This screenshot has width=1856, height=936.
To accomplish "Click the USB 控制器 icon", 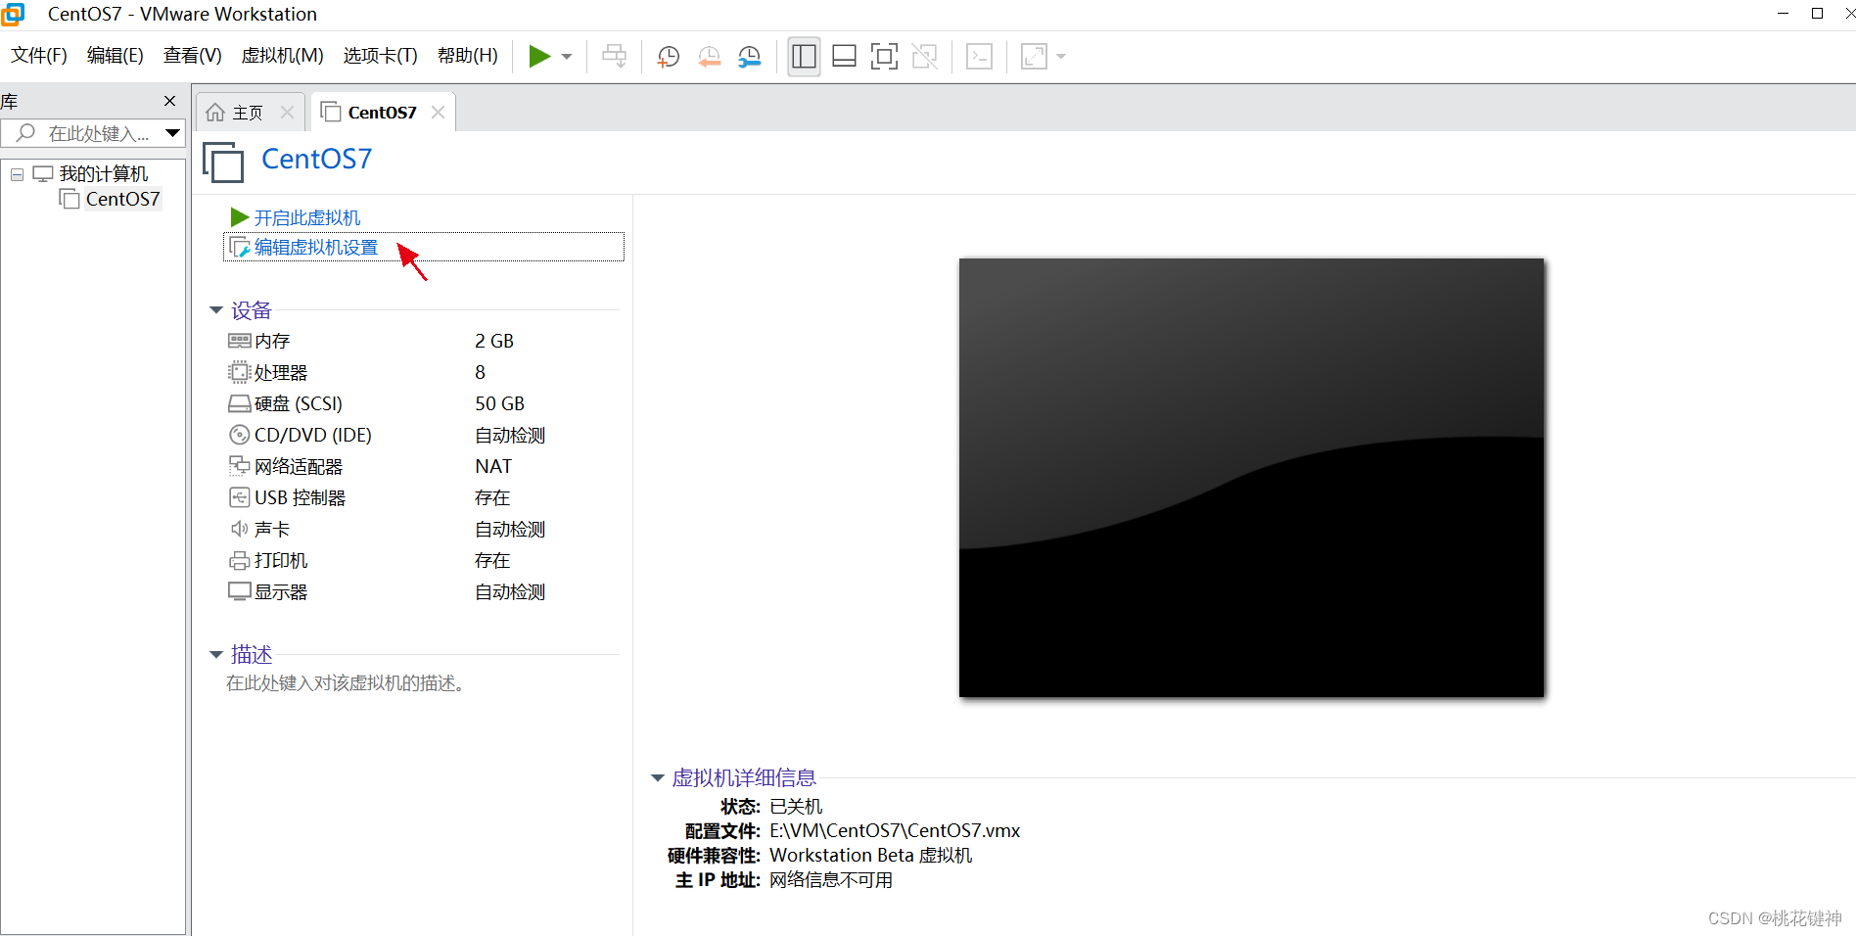I will coord(239,497).
